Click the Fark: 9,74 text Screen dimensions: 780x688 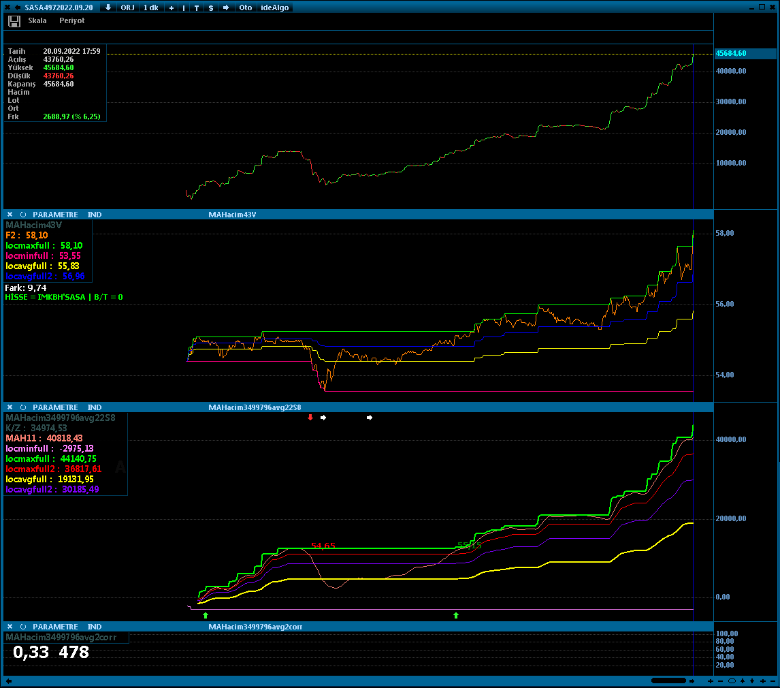tap(26, 287)
